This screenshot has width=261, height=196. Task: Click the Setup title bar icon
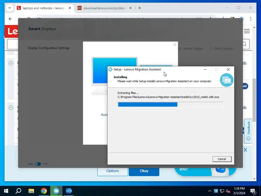tap(110, 69)
